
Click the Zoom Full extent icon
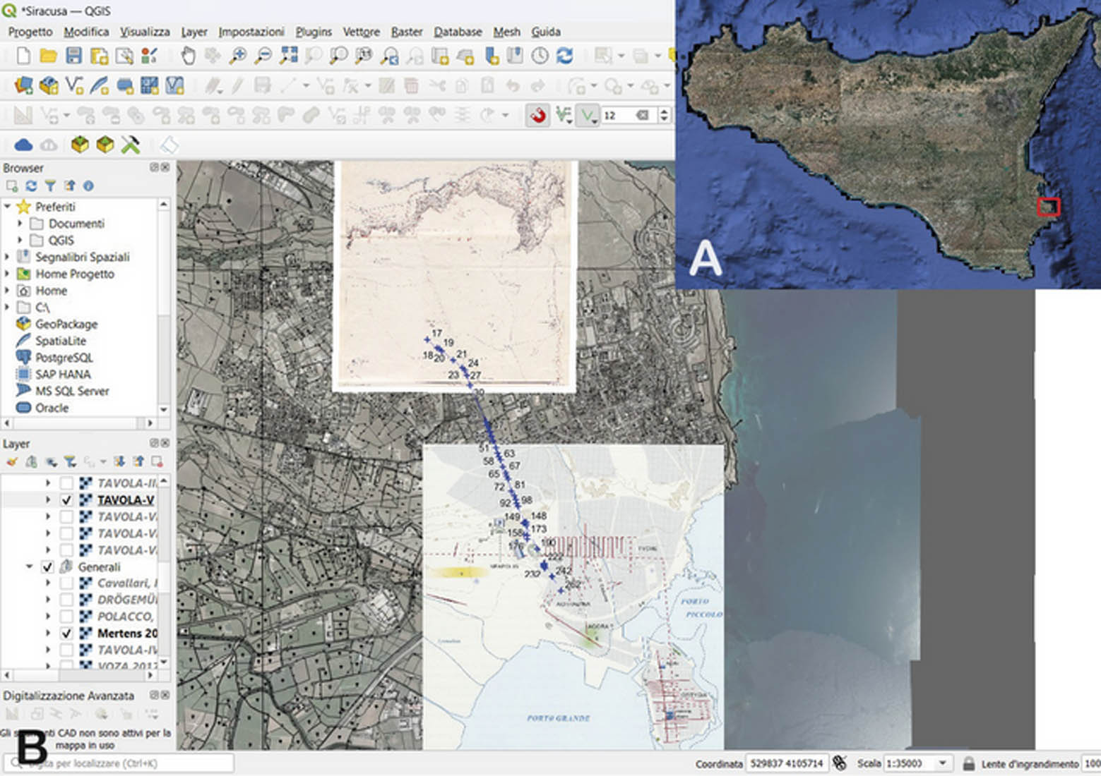pyautogui.click(x=288, y=56)
